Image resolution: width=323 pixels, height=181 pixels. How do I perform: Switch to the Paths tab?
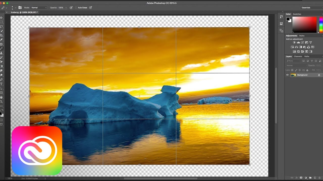tap(307, 56)
